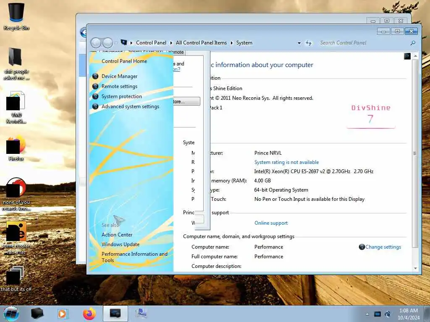This screenshot has height=322, width=430.
Task: Click the scrollbar down arrow
Action: coord(415,268)
